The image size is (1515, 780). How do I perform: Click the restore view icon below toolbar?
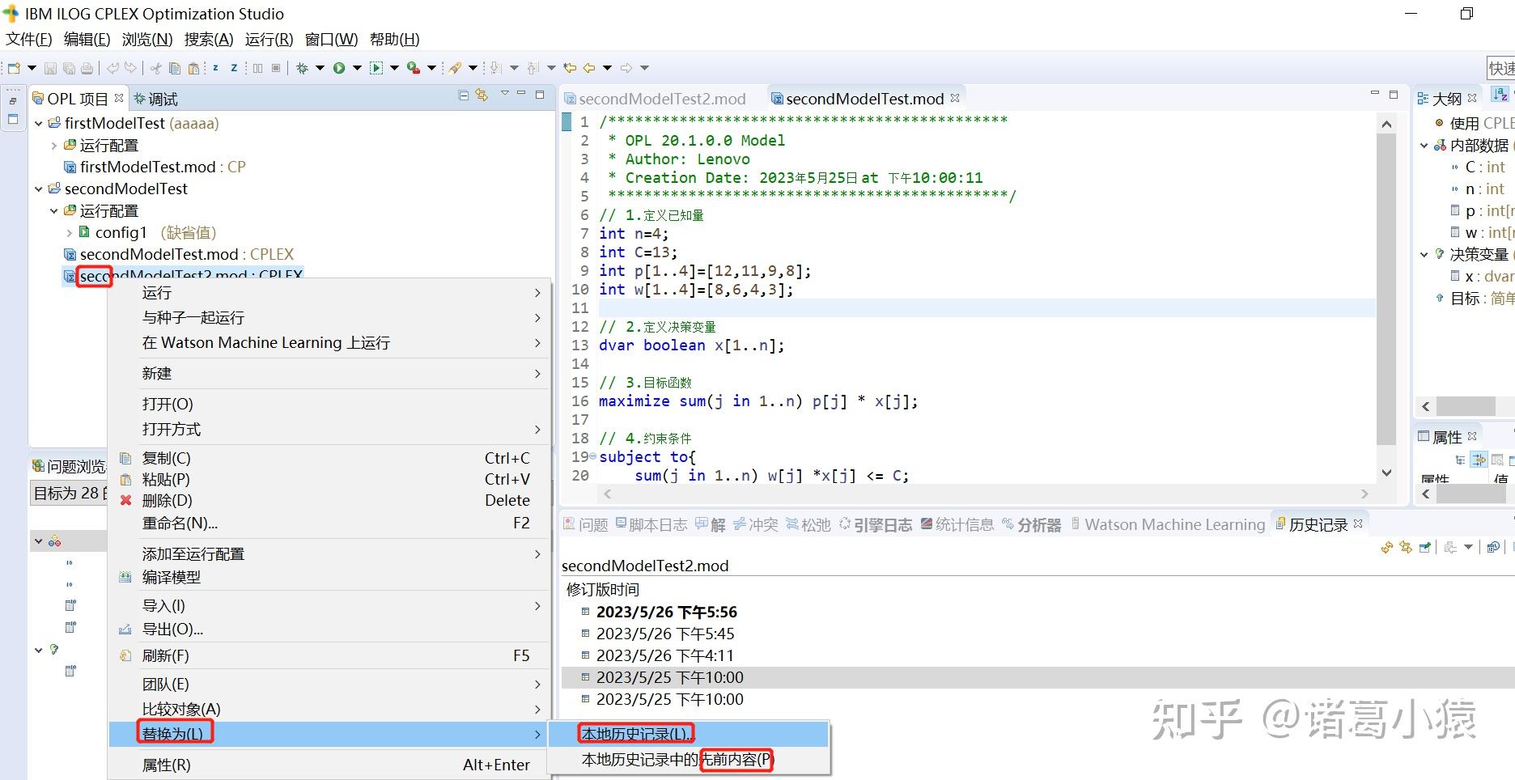tap(13, 101)
